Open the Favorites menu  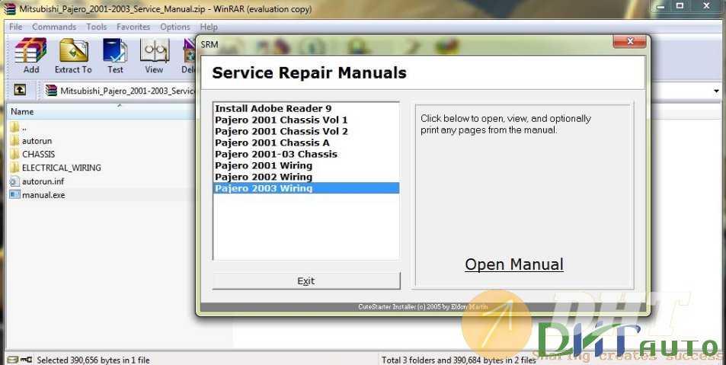point(133,27)
